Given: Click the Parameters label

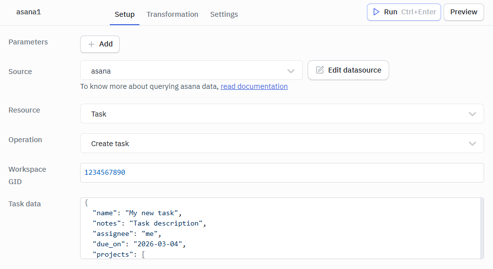Looking at the screenshot, I should pyautogui.click(x=28, y=42).
